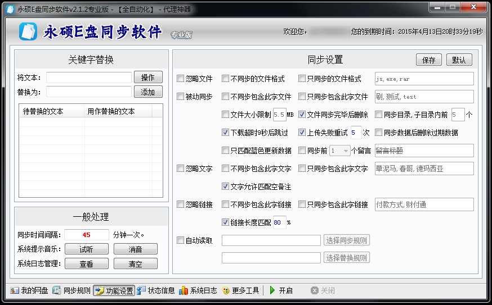Click the 待替换的文本 column header
Viewport: 492px width, 305px height.
pos(43,111)
